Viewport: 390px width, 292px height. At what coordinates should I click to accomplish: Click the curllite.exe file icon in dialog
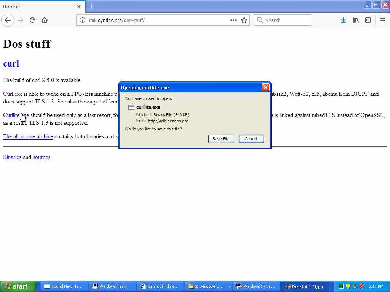[x=131, y=107]
